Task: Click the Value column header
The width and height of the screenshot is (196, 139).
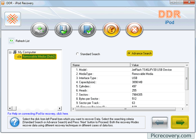Action: (x=158, y=65)
